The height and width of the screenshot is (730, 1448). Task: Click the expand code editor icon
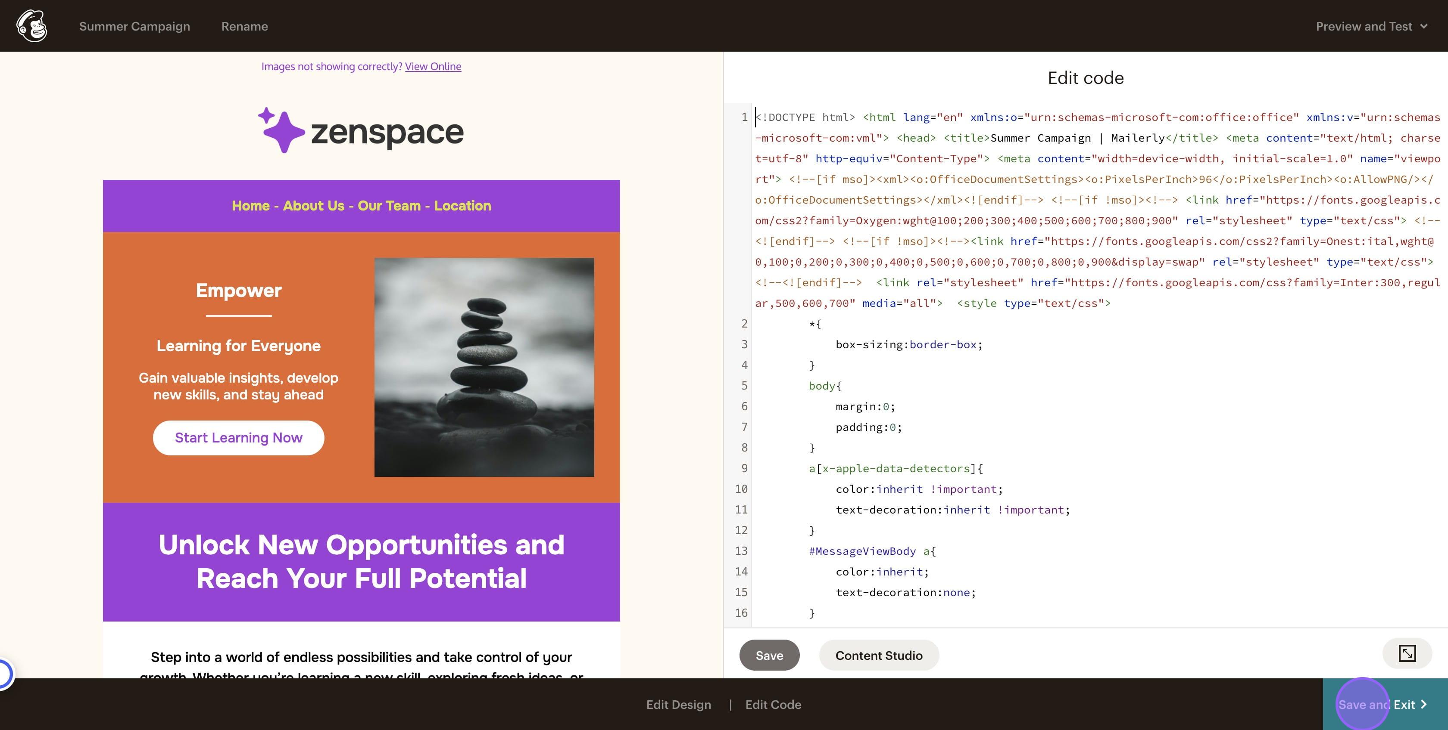1407,654
